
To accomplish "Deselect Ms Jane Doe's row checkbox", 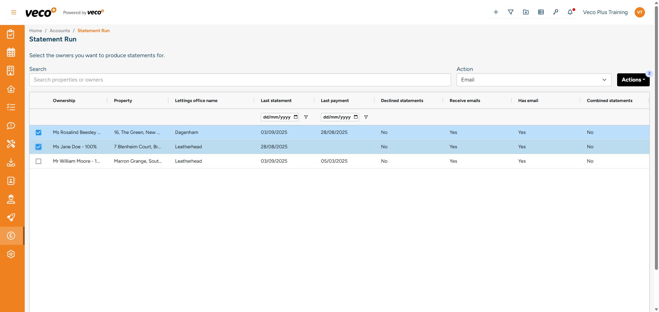I will tap(38, 147).
